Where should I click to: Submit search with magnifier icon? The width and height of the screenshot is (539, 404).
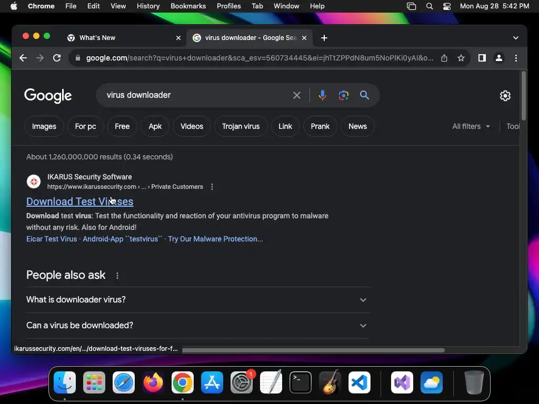(x=364, y=95)
